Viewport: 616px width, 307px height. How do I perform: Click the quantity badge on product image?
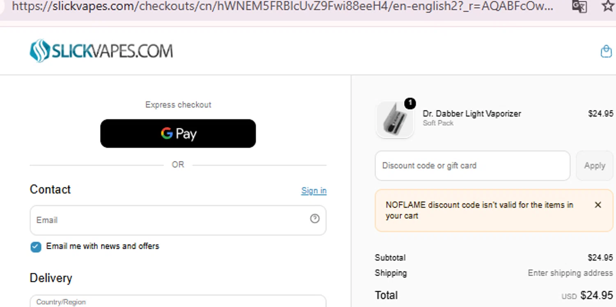(410, 103)
